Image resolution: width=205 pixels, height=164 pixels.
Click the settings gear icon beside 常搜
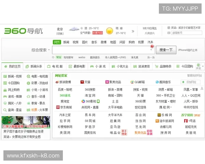(53, 57)
